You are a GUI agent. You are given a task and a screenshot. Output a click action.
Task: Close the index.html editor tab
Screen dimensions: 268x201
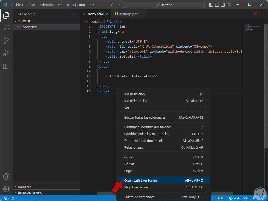(x=107, y=14)
